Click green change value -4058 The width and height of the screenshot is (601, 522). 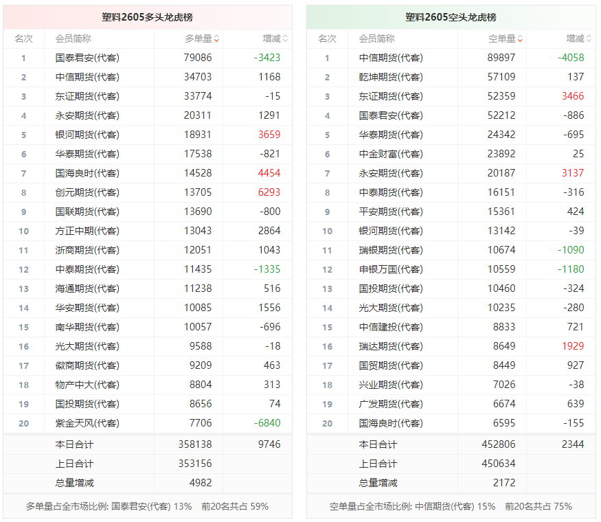(x=571, y=58)
